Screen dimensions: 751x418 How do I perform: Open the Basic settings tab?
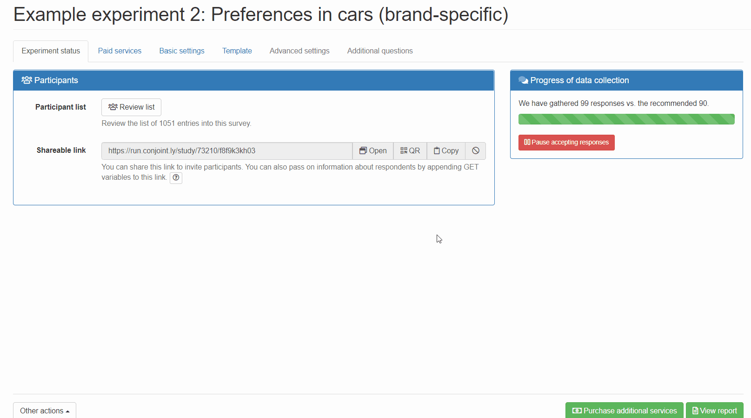coord(182,51)
